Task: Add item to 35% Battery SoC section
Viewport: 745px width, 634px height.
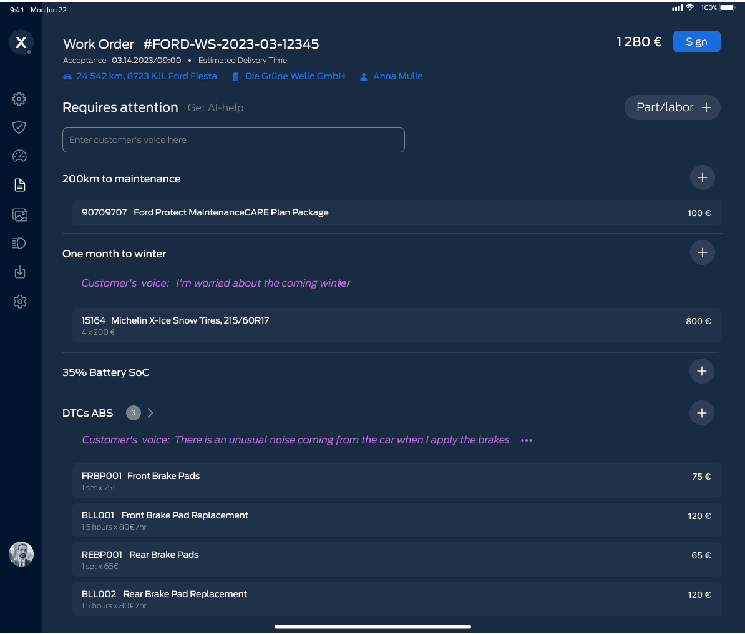Action: click(702, 371)
